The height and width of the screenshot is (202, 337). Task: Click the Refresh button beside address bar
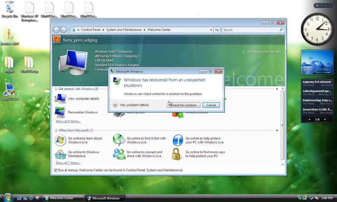tap(217, 30)
